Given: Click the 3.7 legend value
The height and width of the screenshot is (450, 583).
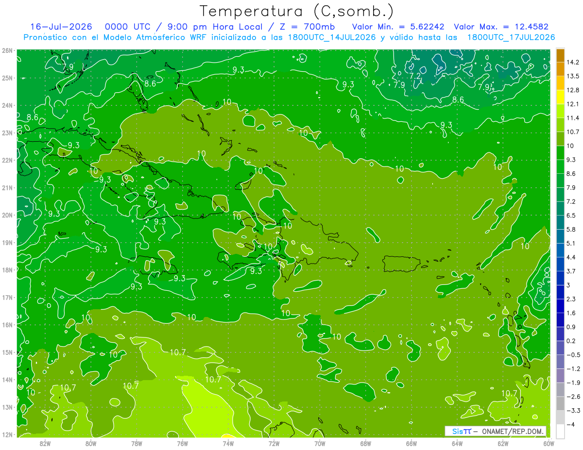Looking at the screenshot, I should pyautogui.click(x=571, y=271).
